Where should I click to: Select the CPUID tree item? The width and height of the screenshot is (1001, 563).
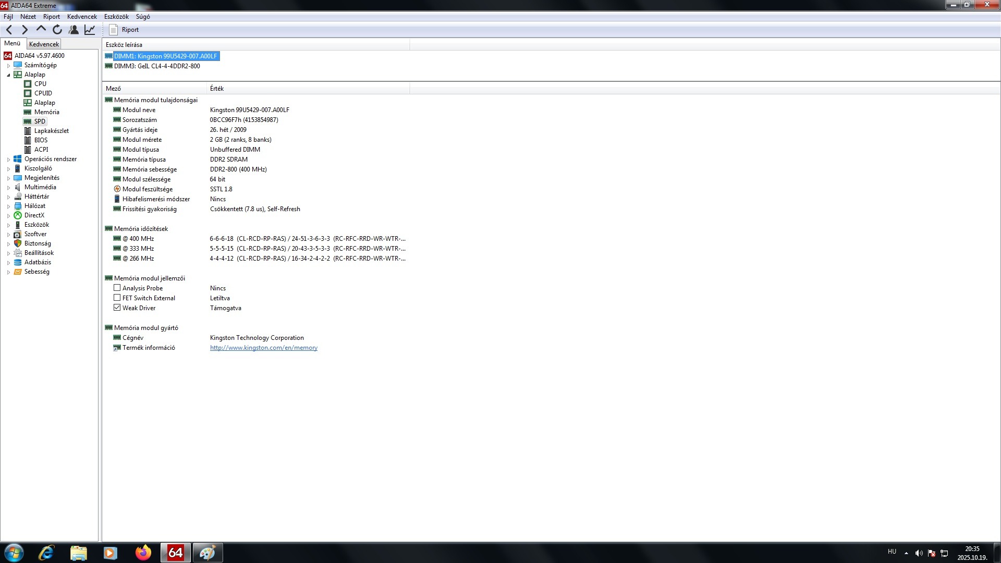click(x=43, y=93)
